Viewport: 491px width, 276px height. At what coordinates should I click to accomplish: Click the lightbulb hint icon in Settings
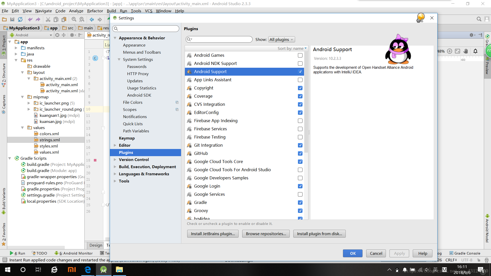click(x=420, y=18)
